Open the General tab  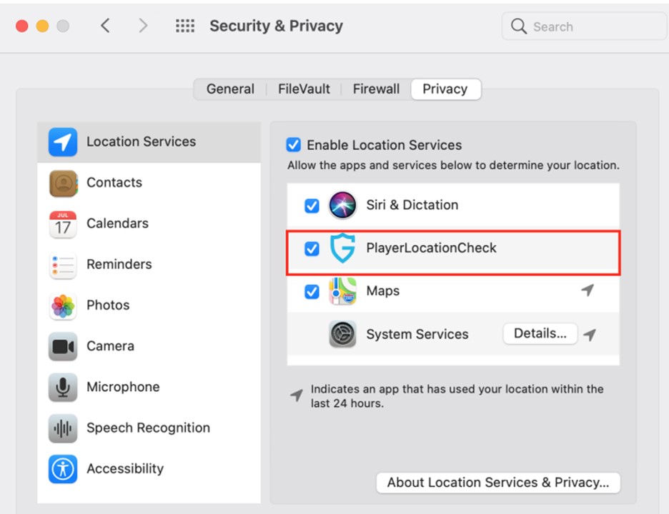click(230, 89)
